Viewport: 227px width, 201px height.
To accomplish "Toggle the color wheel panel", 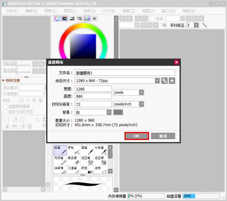I will point(57,19).
